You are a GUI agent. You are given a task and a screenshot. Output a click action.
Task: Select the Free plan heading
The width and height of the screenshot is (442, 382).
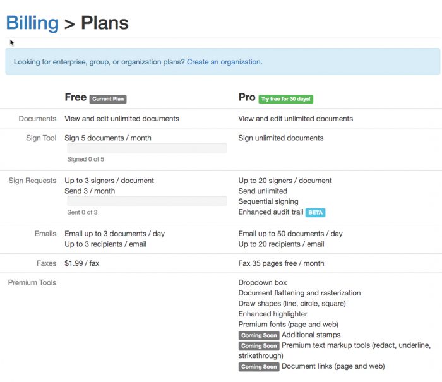[x=75, y=97]
